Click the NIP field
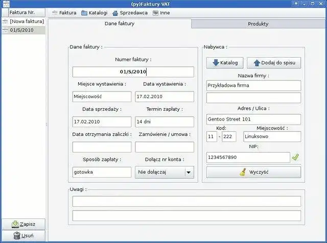 tap(248, 157)
